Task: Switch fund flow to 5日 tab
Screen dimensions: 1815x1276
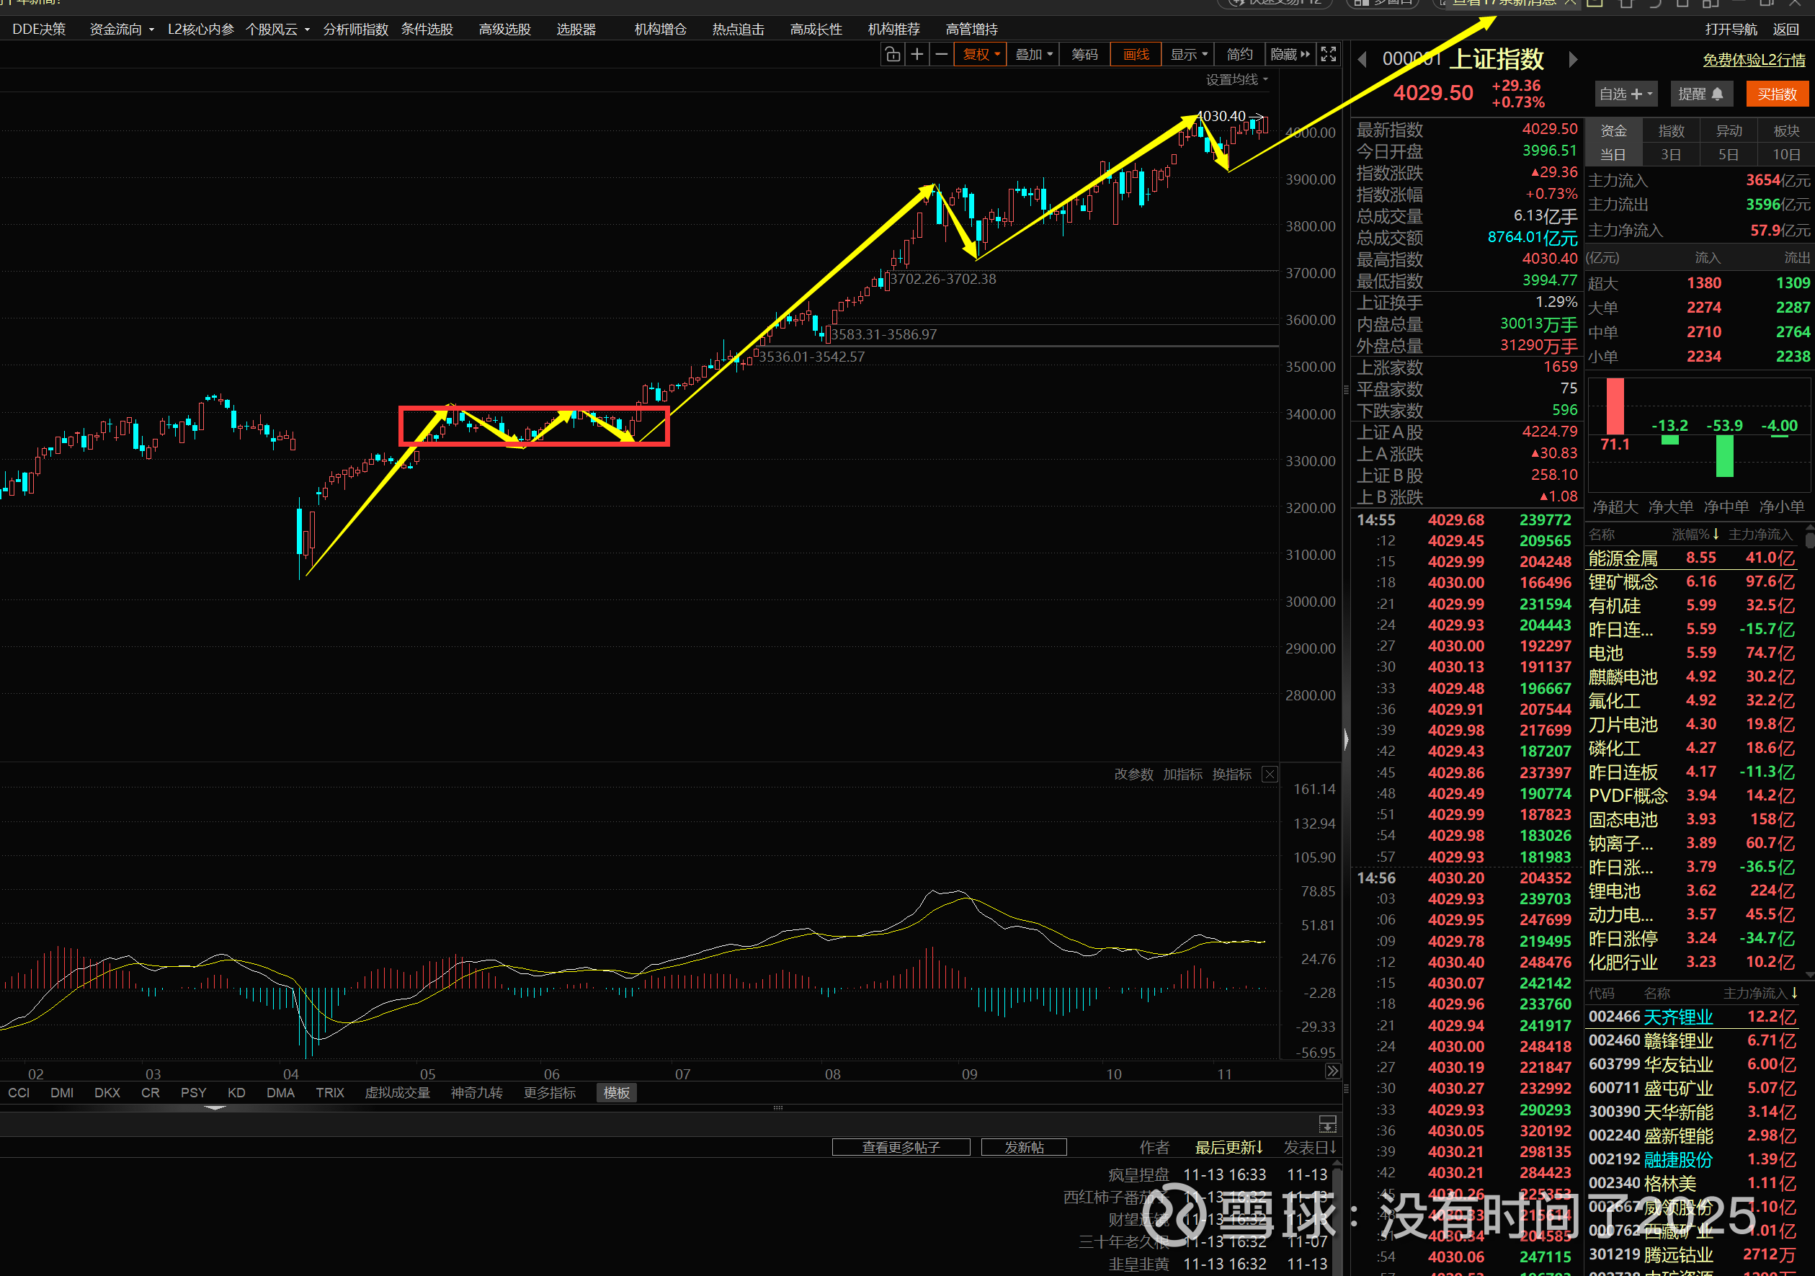Action: [1728, 155]
